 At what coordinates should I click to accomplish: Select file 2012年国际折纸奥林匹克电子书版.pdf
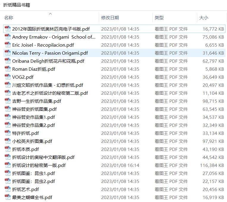51,29
